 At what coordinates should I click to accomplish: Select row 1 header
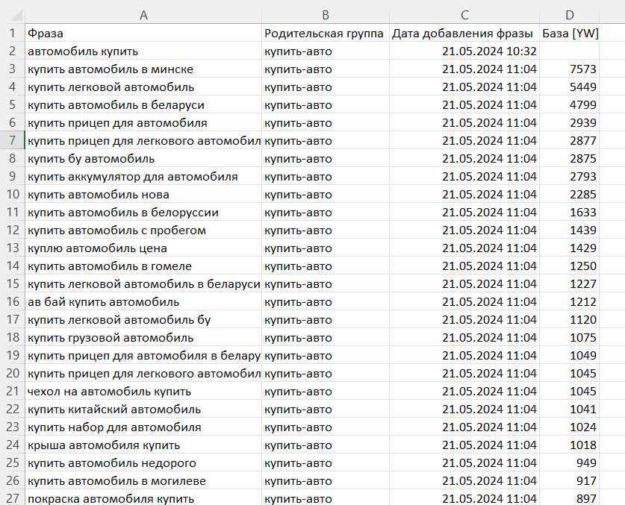(13, 33)
